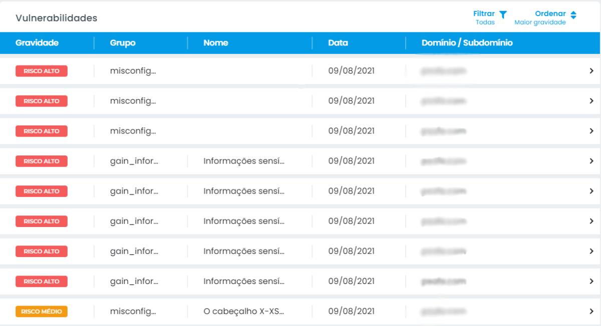Open chevron of first gain_infor row
Screen dimensions: 601x326
tap(591, 161)
